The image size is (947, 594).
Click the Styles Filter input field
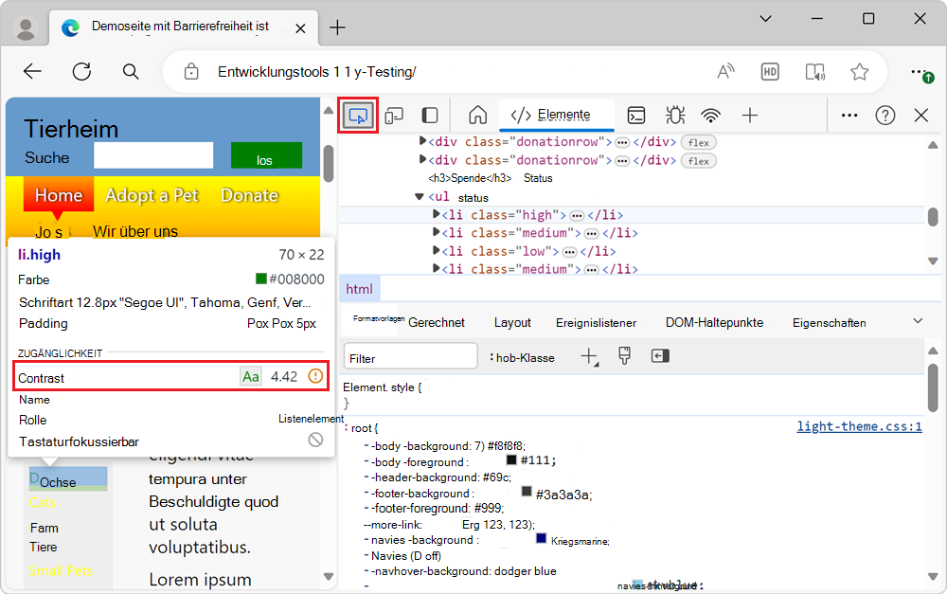[411, 358]
